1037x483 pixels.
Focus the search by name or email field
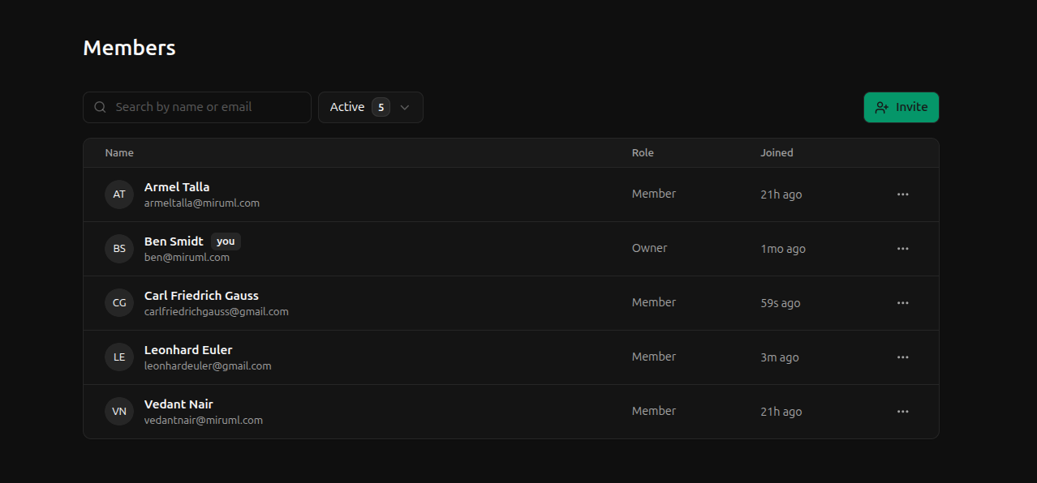click(x=207, y=107)
